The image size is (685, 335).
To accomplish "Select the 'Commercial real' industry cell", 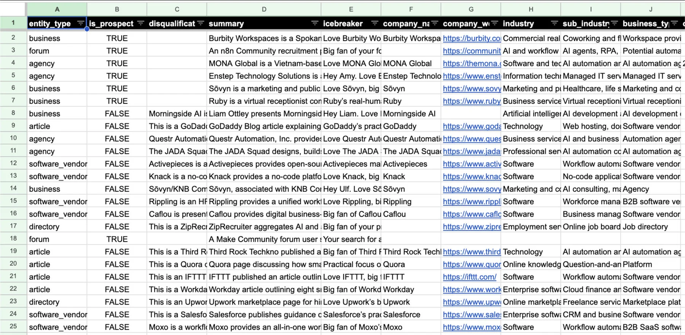I will [531, 38].
